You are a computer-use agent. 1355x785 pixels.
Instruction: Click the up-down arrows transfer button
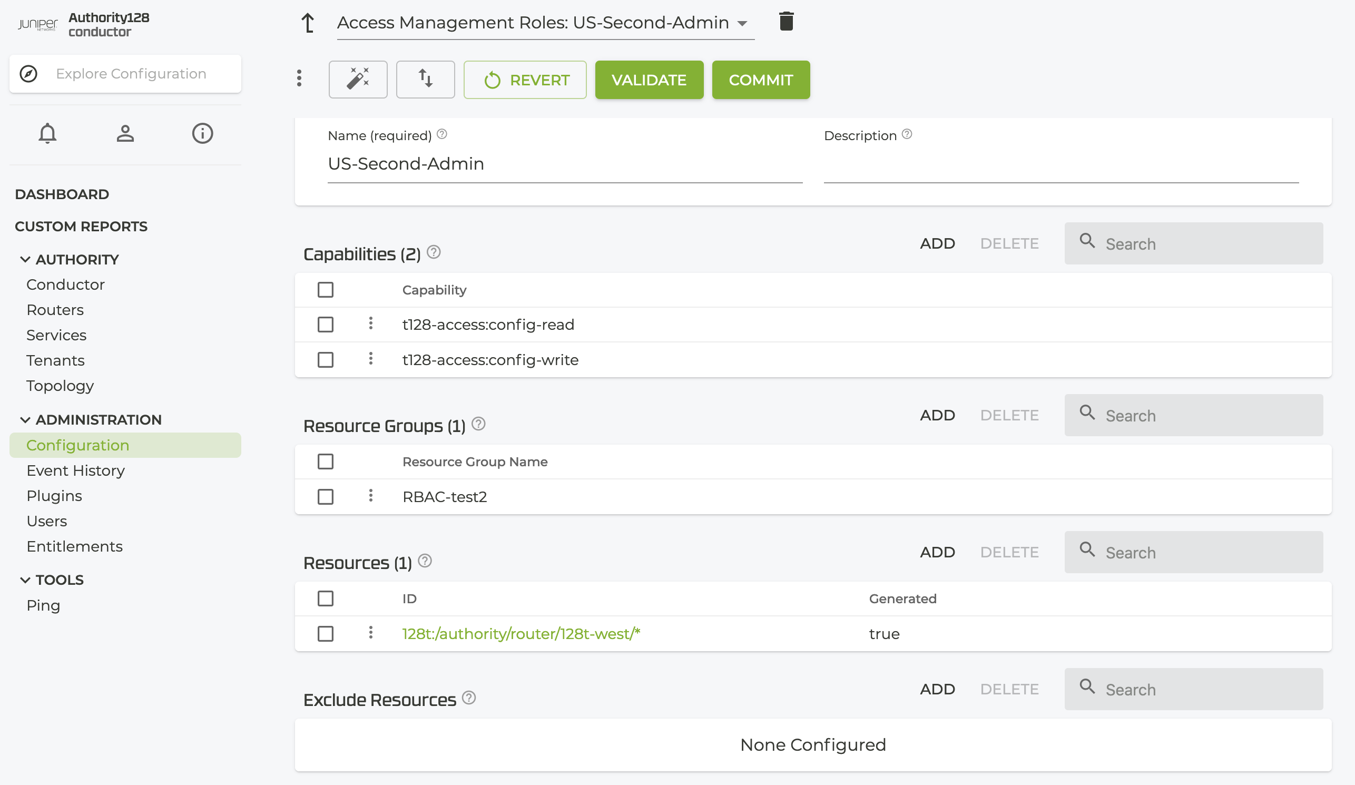click(x=425, y=80)
